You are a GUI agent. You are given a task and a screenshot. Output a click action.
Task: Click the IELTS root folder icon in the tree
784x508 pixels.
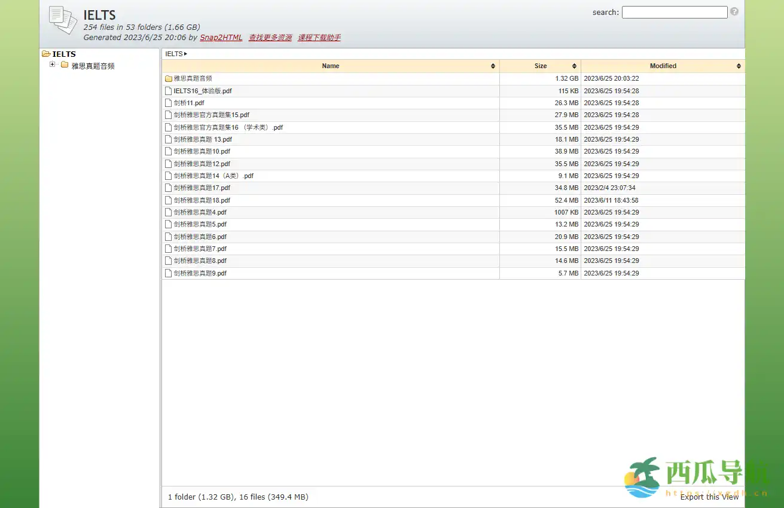[x=46, y=54]
